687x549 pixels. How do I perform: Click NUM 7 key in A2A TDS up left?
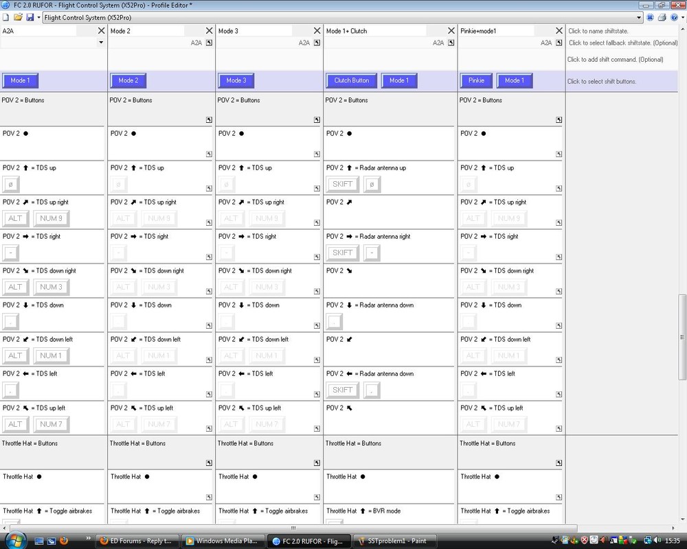(x=52, y=424)
